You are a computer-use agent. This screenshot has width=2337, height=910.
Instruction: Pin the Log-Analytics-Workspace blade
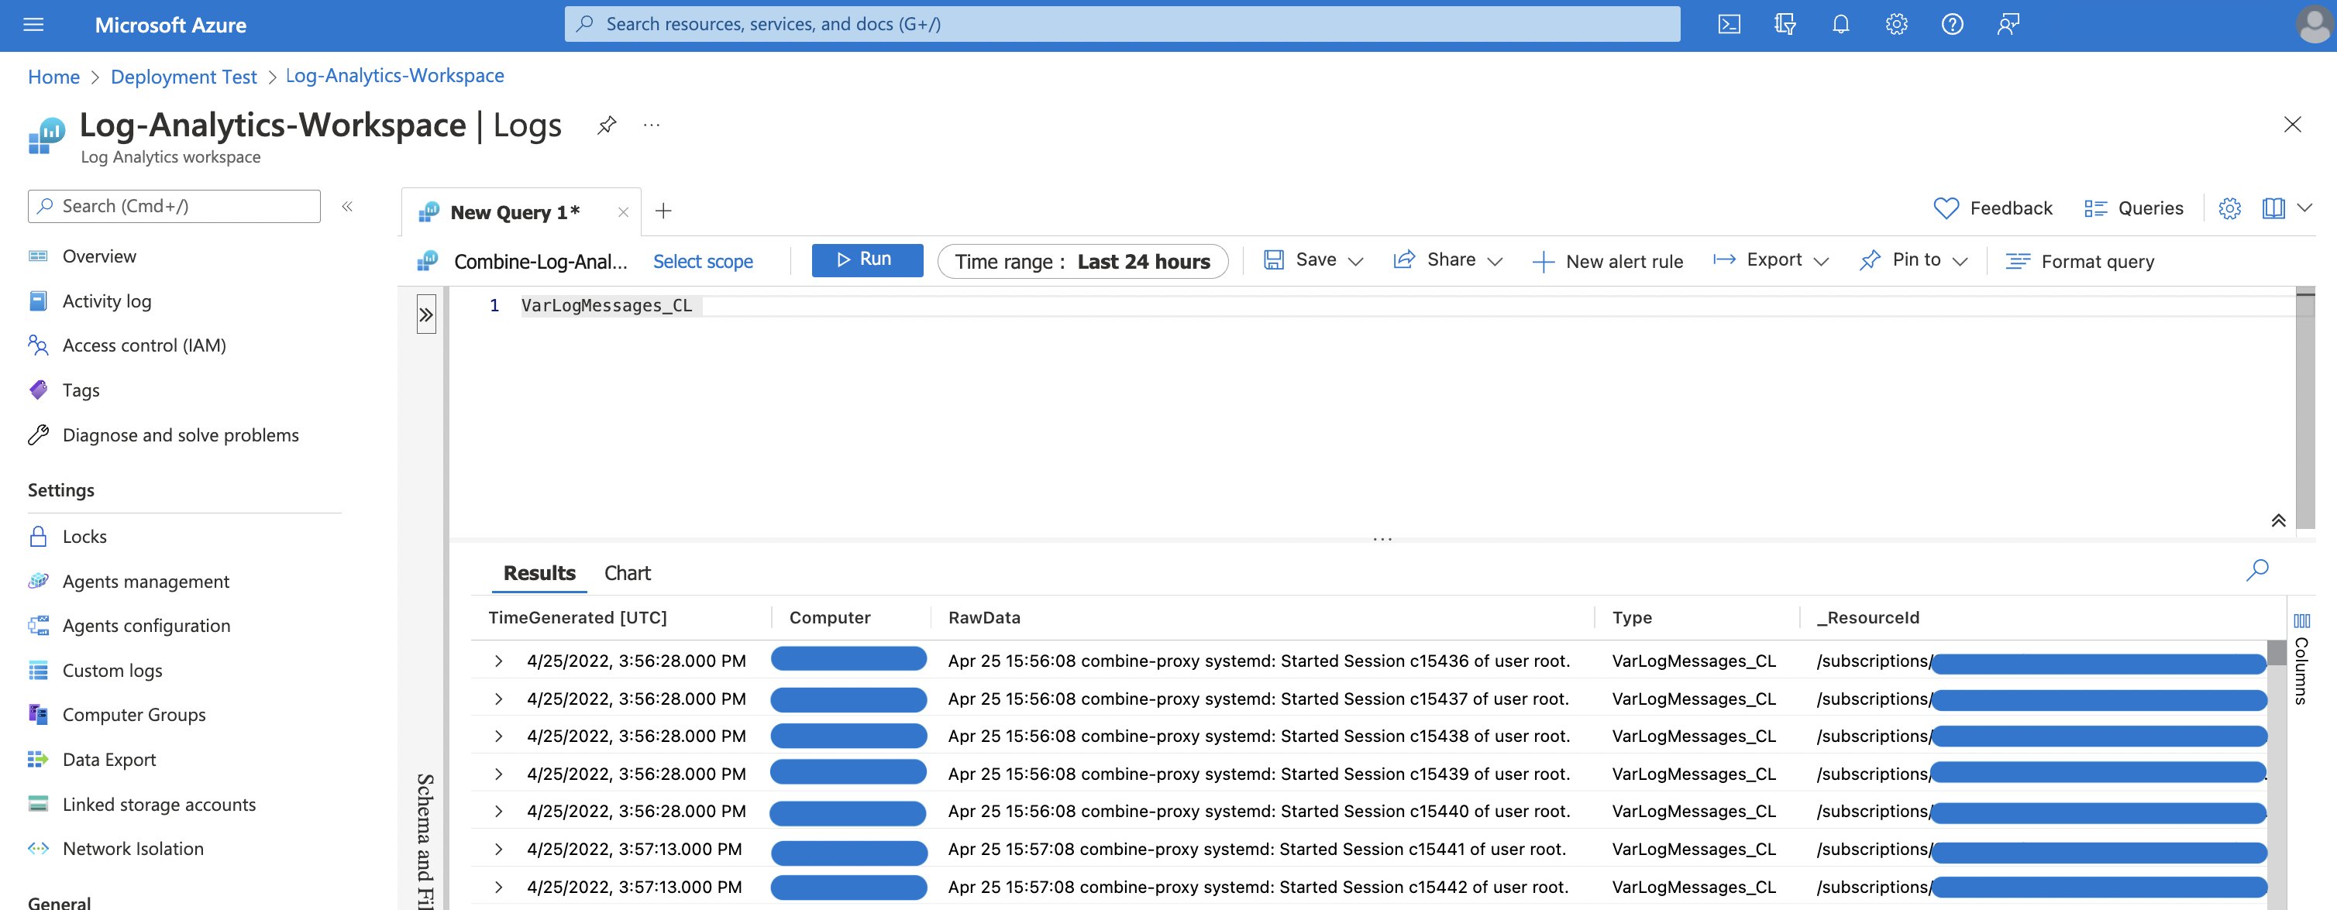pos(607,125)
